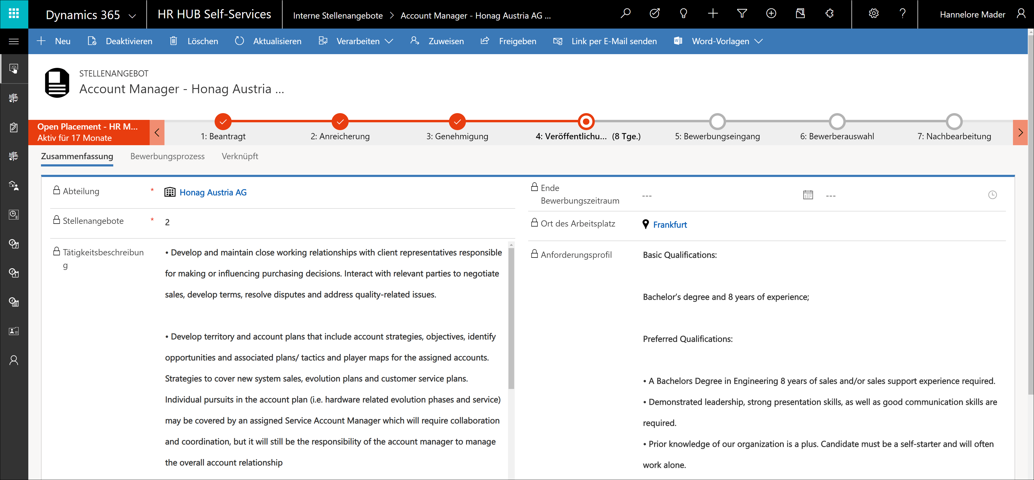
Task: Open Frankfurt location link
Action: point(670,225)
